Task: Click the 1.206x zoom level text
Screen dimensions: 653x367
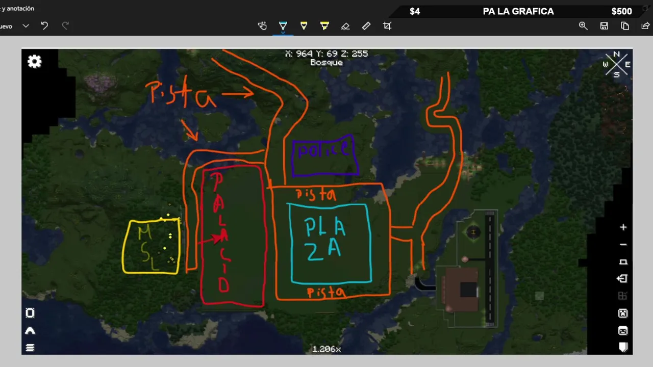Action: (326, 349)
